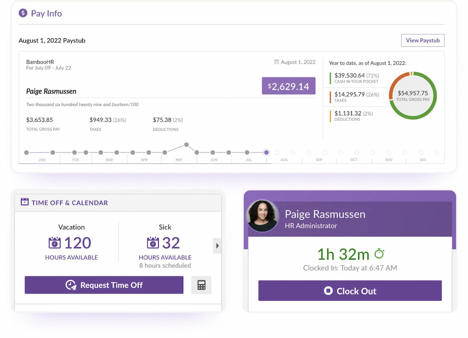This screenshot has height=338, width=468.
Task: Click the MAY peak on the pay graph
Action: point(187,145)
